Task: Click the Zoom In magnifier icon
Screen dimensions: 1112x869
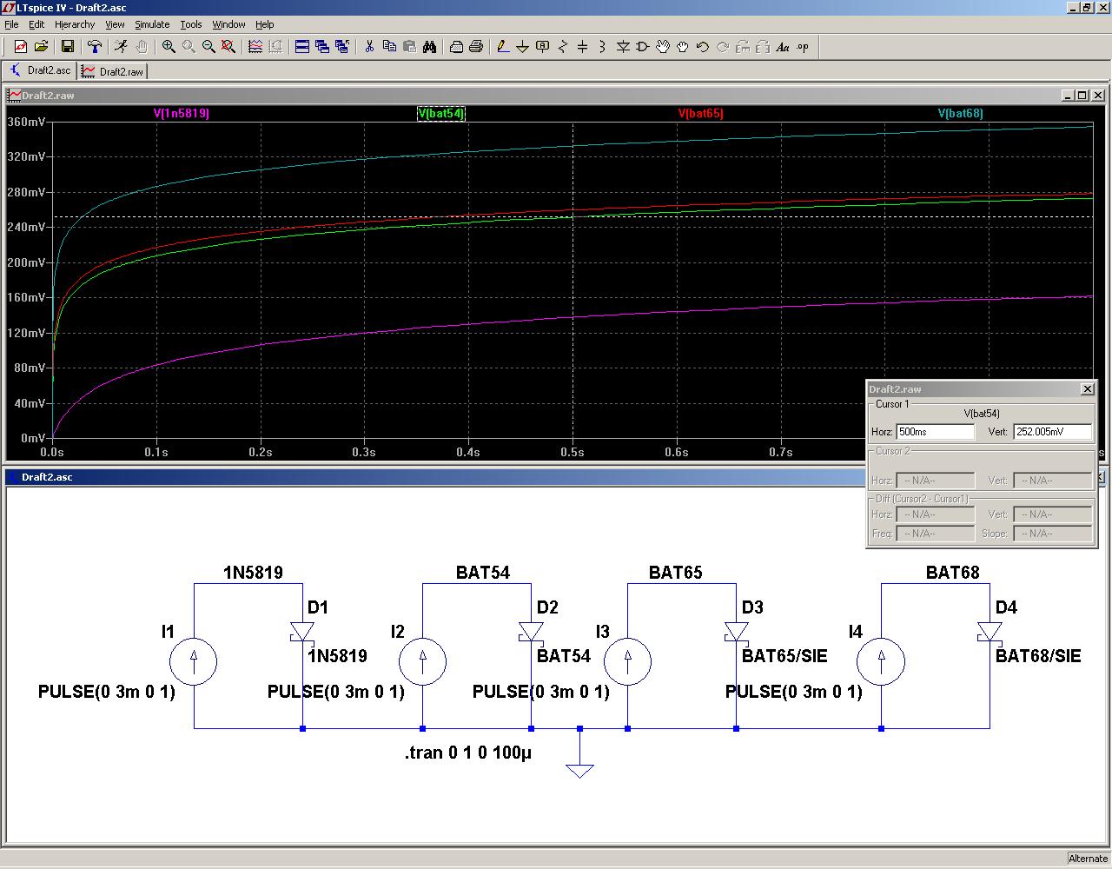Action: tap(169, 47)
